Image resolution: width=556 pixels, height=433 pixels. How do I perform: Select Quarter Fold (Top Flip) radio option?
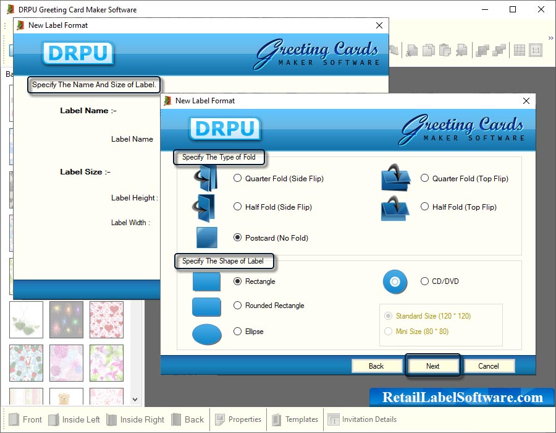coord(424,178)
